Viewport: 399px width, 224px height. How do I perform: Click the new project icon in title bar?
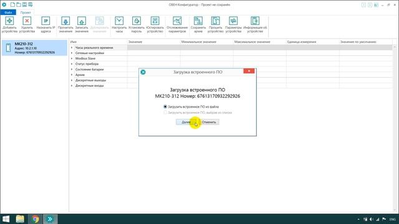12,4
